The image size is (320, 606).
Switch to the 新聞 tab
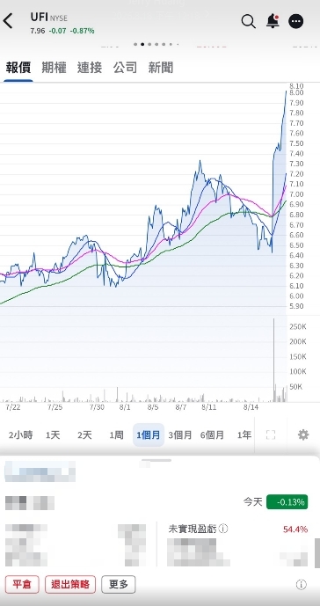161,68
